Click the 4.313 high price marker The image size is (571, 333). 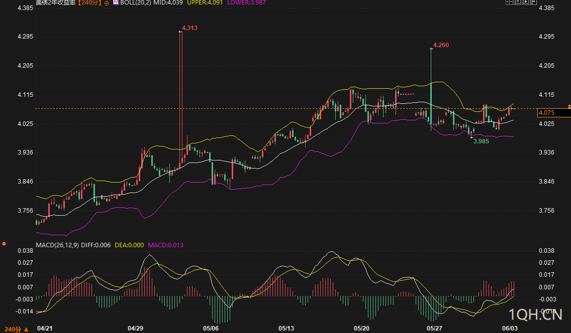[189, 28]
